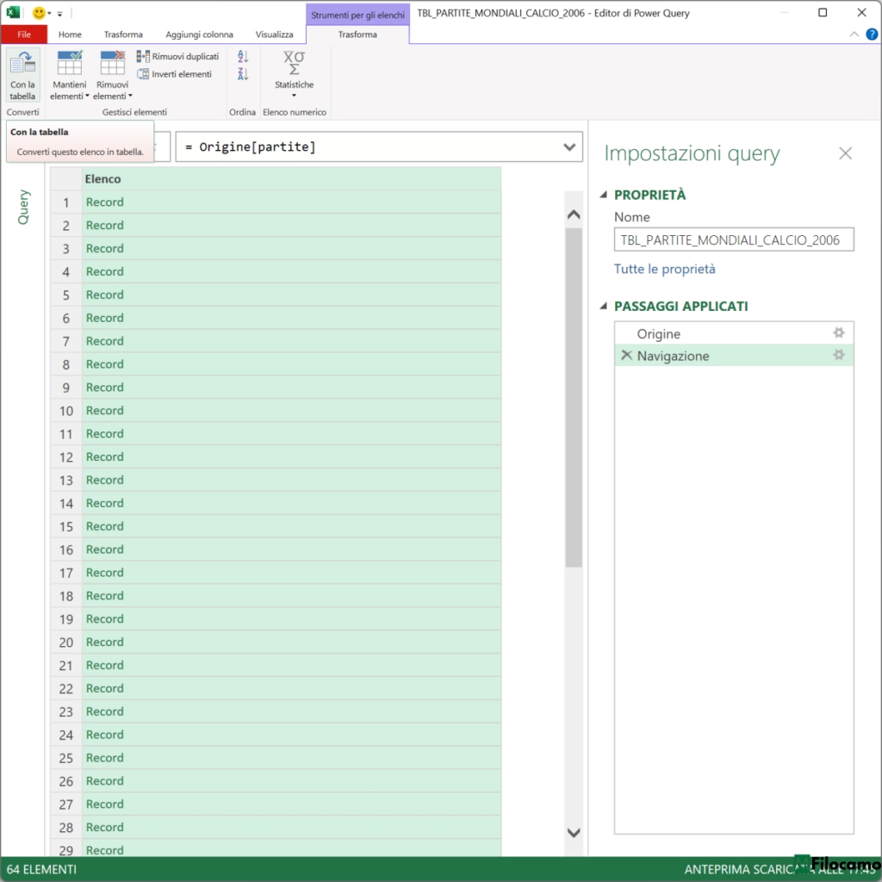Collapse PROPRIETÀ section
This screenshot has width=882, height=882.
tap(603, 195)
